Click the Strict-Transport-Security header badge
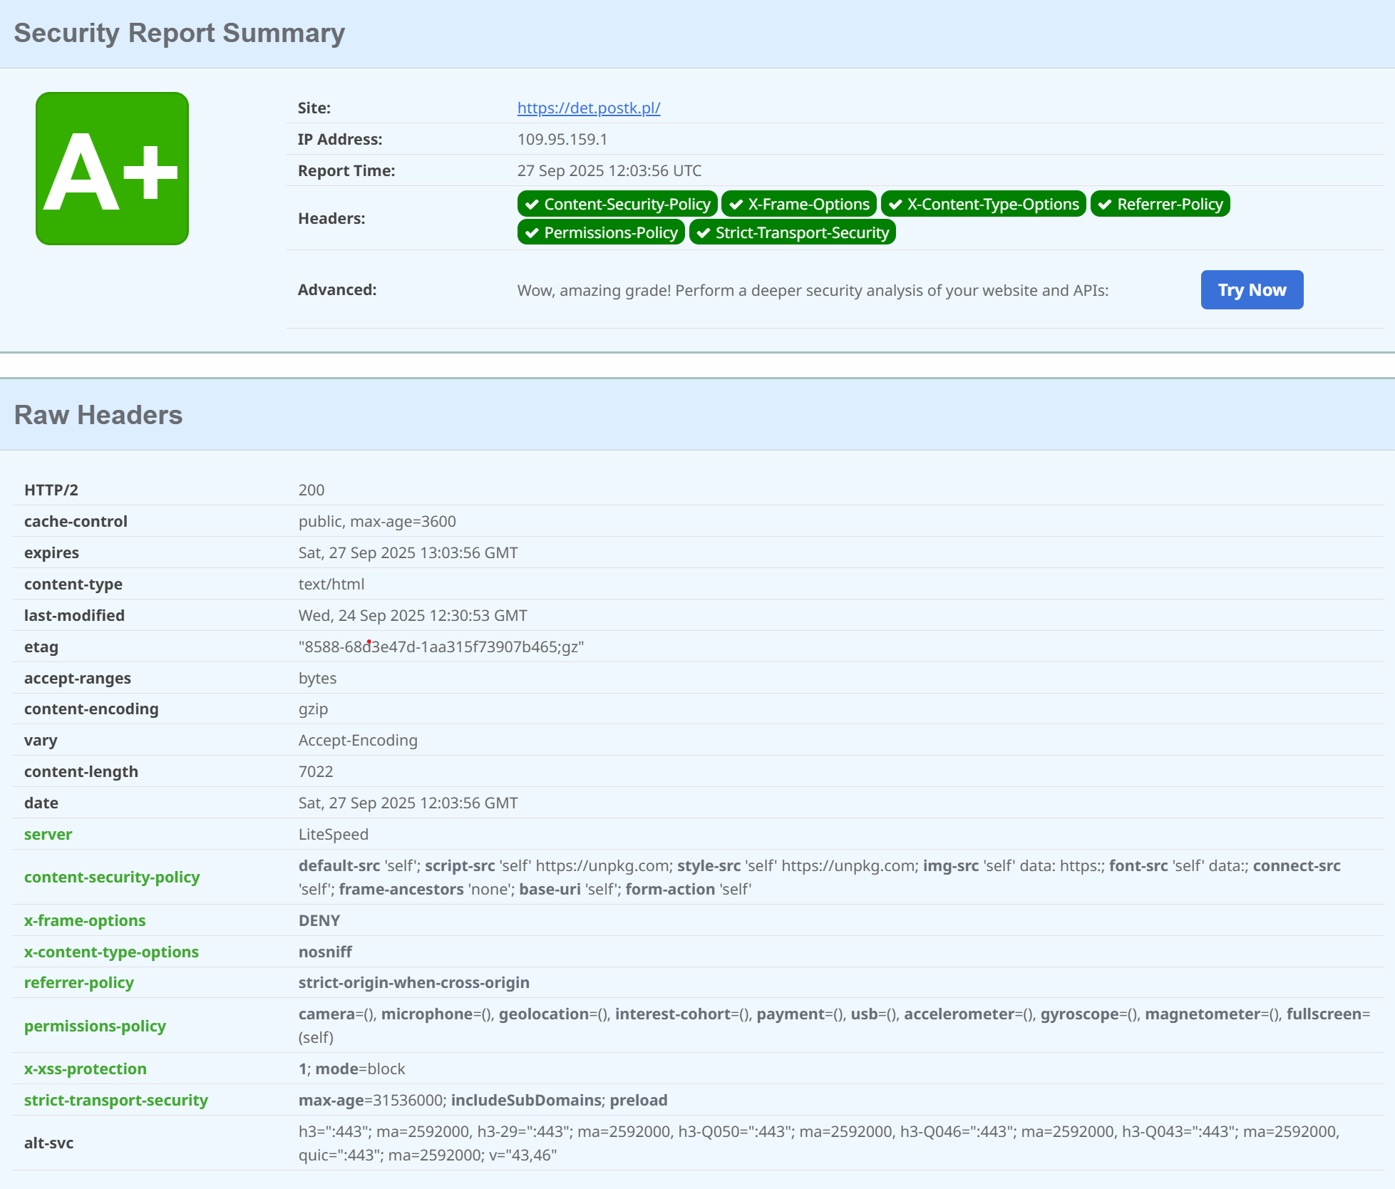The width and height of the screenshot is (1395, 1189). click(792, 232)
